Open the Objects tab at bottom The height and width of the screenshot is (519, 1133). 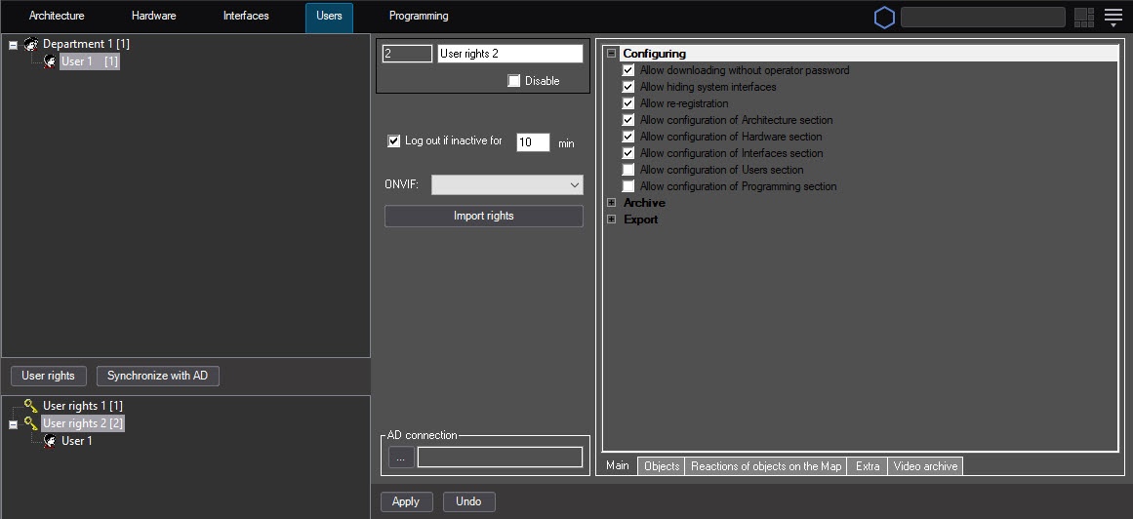(x=661, y=466)
